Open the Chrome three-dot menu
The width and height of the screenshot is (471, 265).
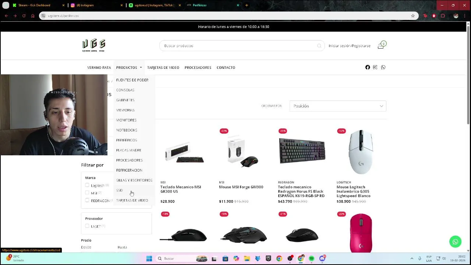pyautogui.click(x=465, y=16)
